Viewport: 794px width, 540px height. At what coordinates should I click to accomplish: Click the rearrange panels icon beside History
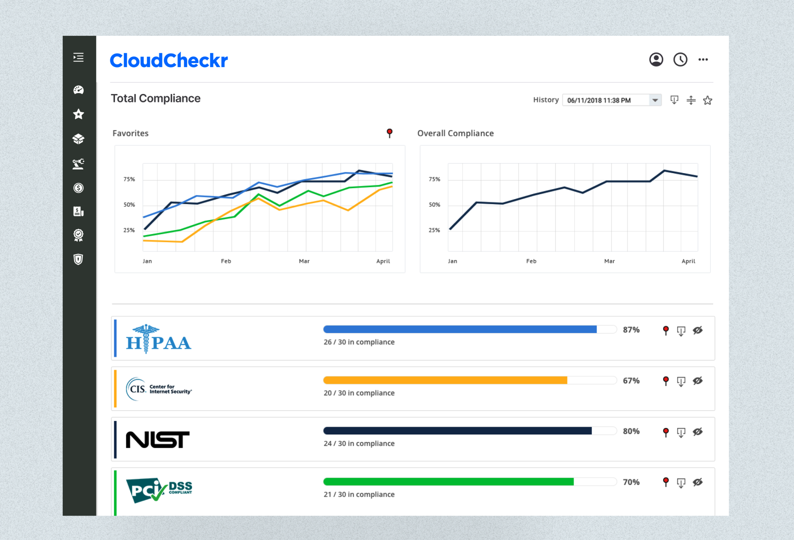click(691, 100)
